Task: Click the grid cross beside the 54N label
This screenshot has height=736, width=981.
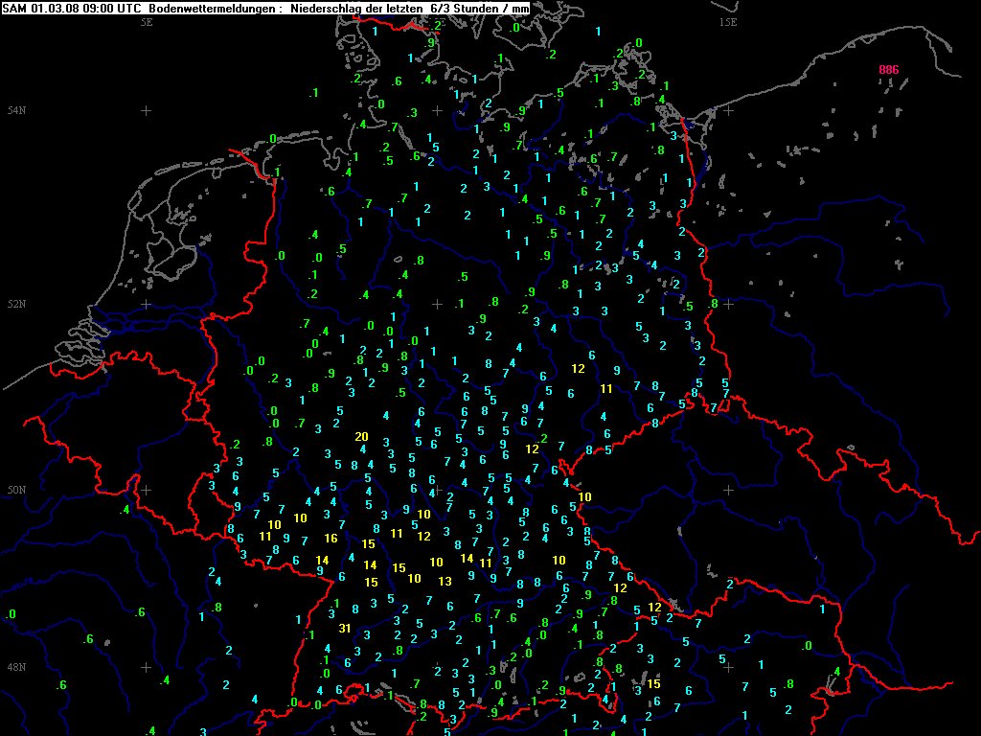Action: point(146,110)
